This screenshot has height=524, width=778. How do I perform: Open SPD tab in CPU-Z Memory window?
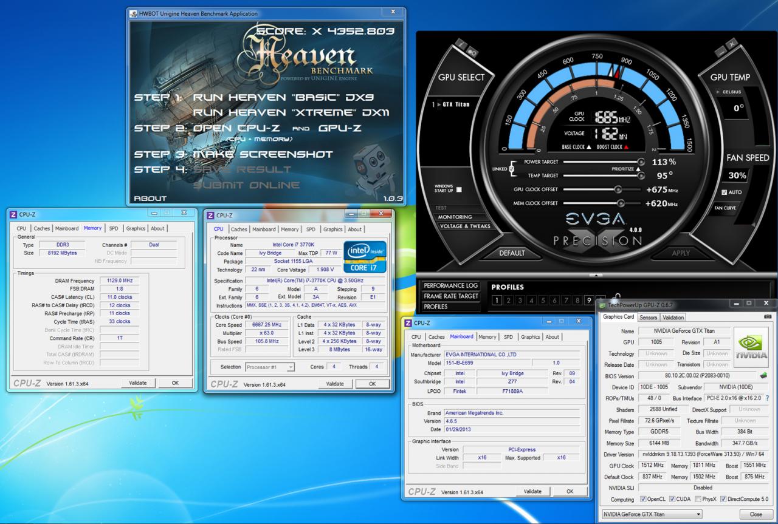tap(114, 228)
